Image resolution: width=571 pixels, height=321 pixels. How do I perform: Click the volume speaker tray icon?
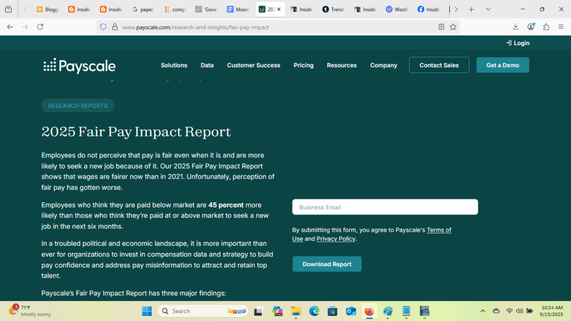tap(519, 311)
